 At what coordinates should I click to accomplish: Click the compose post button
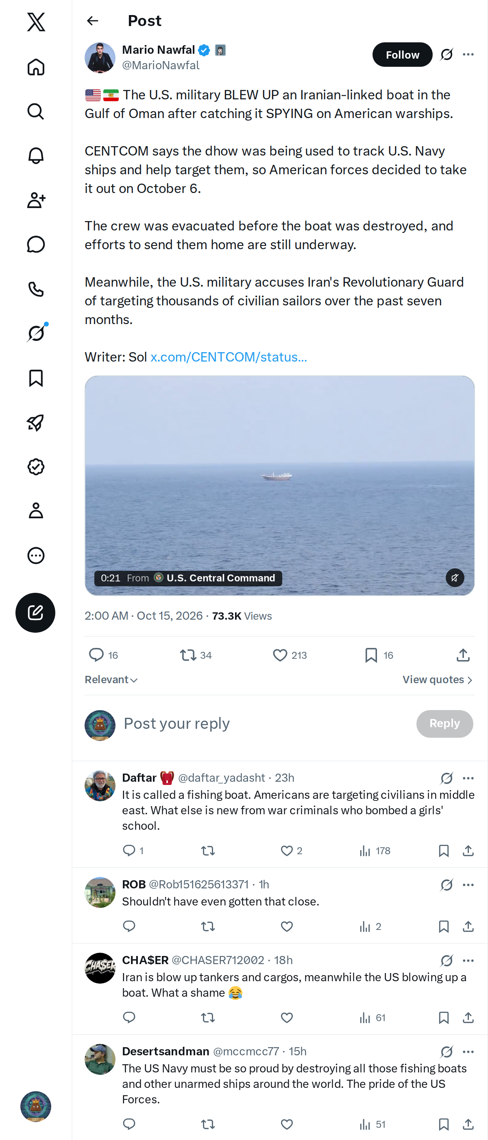[35, 612]
